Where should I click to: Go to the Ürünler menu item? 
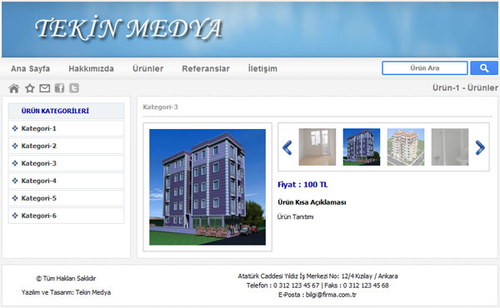point(148,68)
